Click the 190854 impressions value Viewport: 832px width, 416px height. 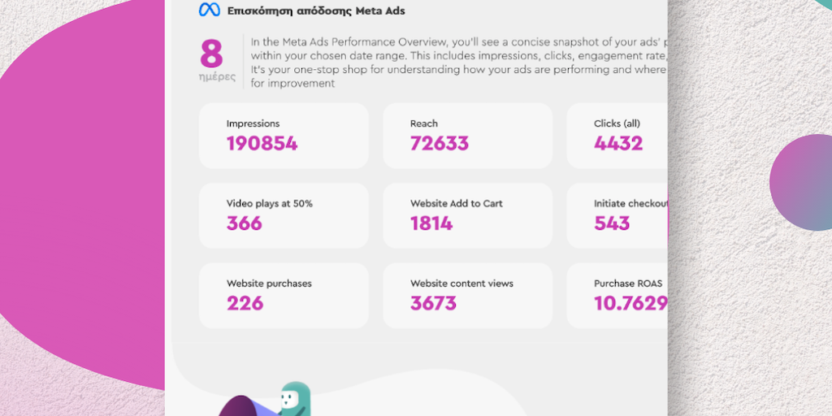coord(262,144)
